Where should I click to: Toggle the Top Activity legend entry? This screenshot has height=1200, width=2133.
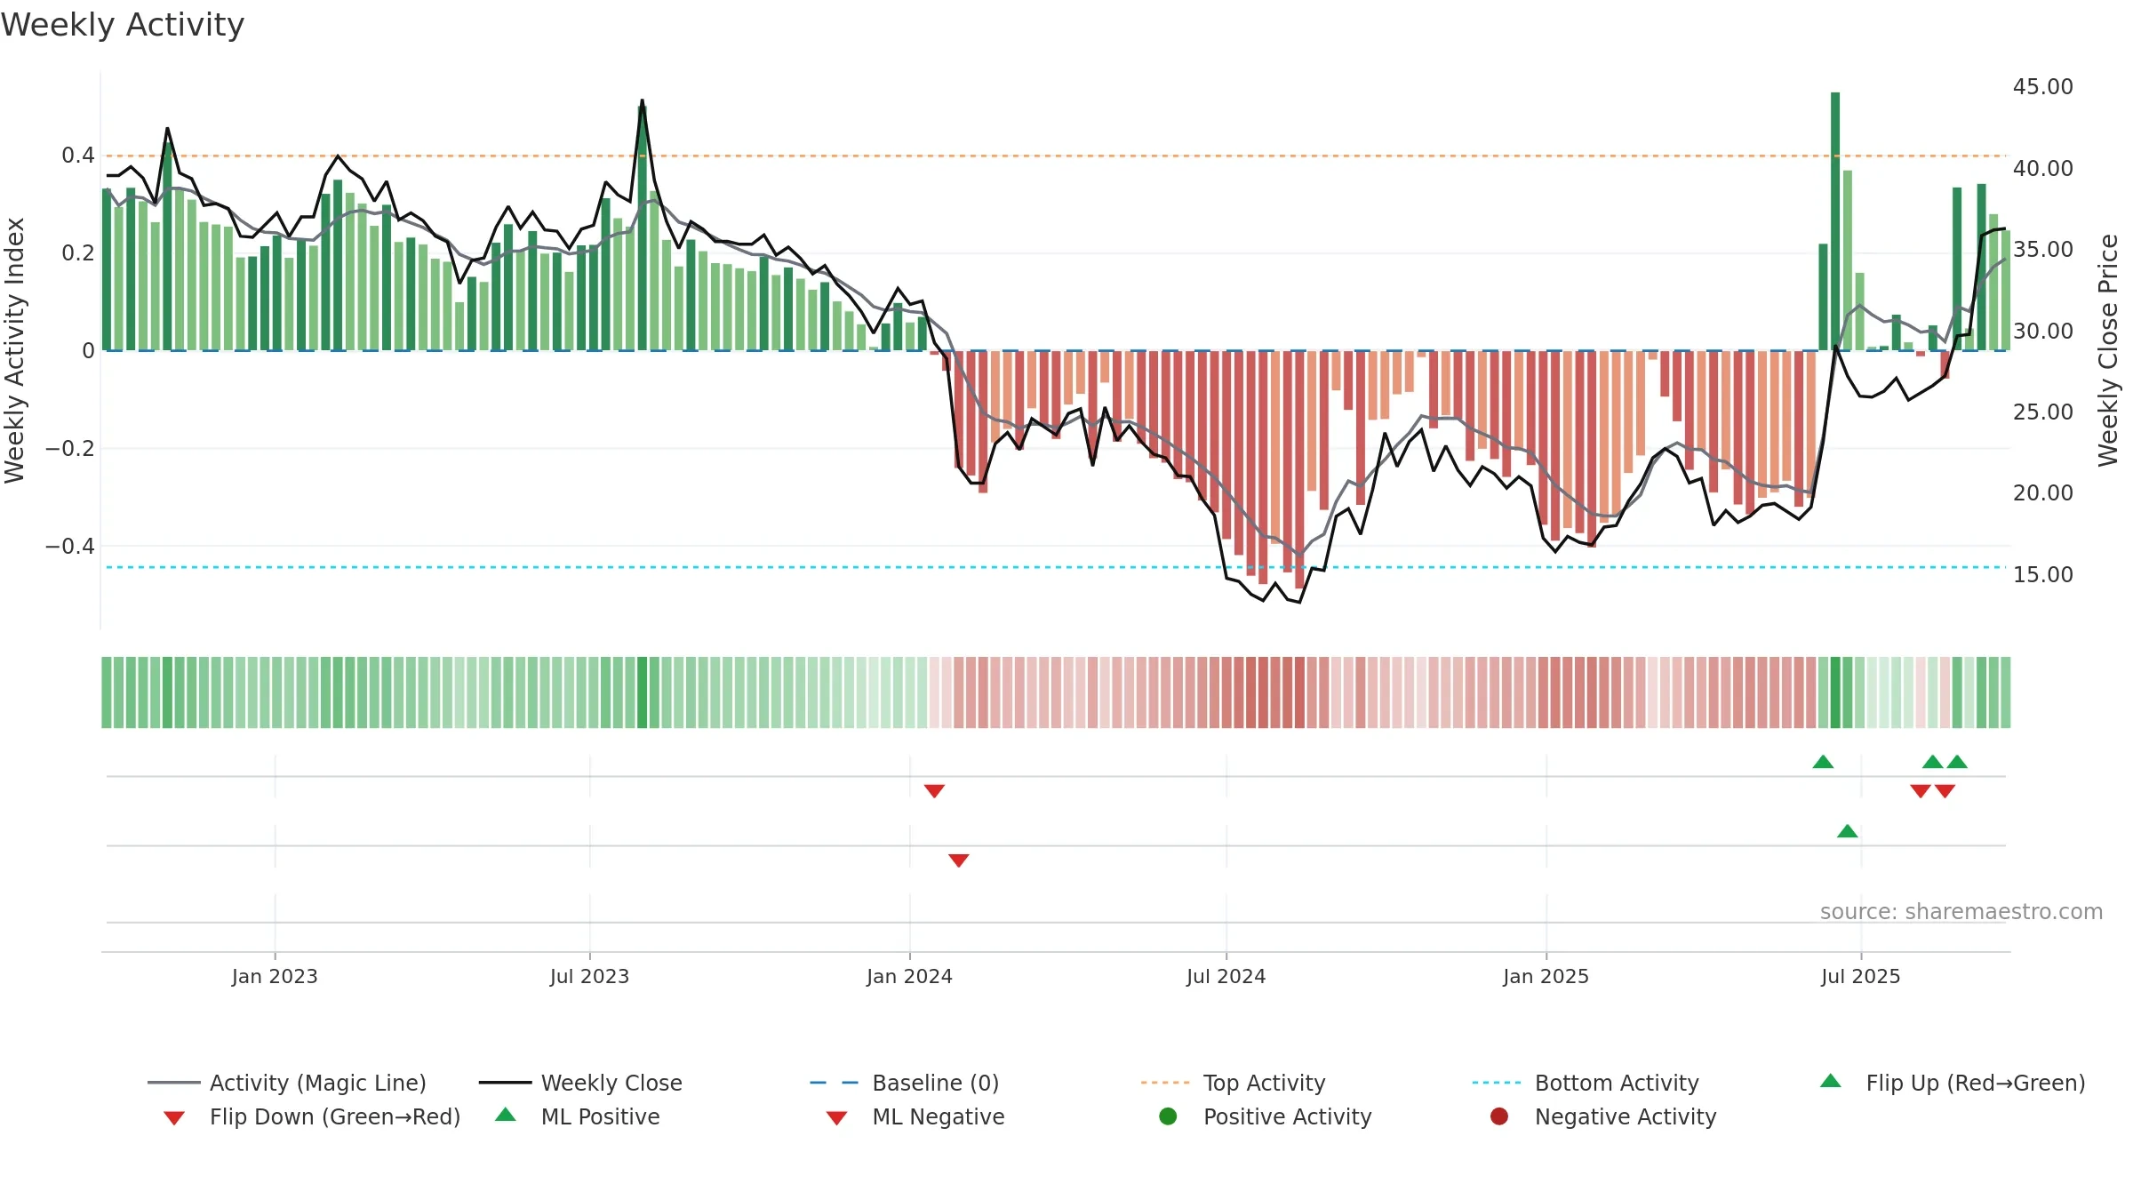coord(1233,1083)
